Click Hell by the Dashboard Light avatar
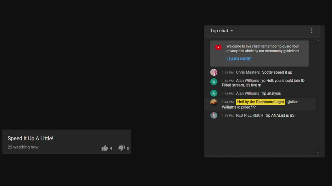332x186 pixels. pyautogui.click(x=214, y=102)
